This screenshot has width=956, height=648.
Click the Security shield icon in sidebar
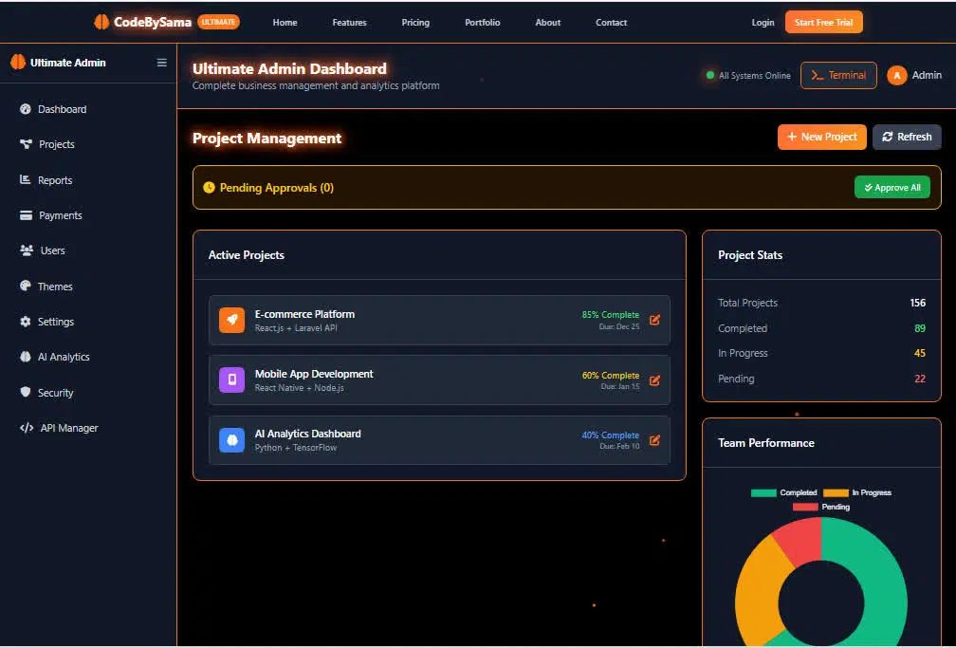pyautogui.click(x=25, y=392)
